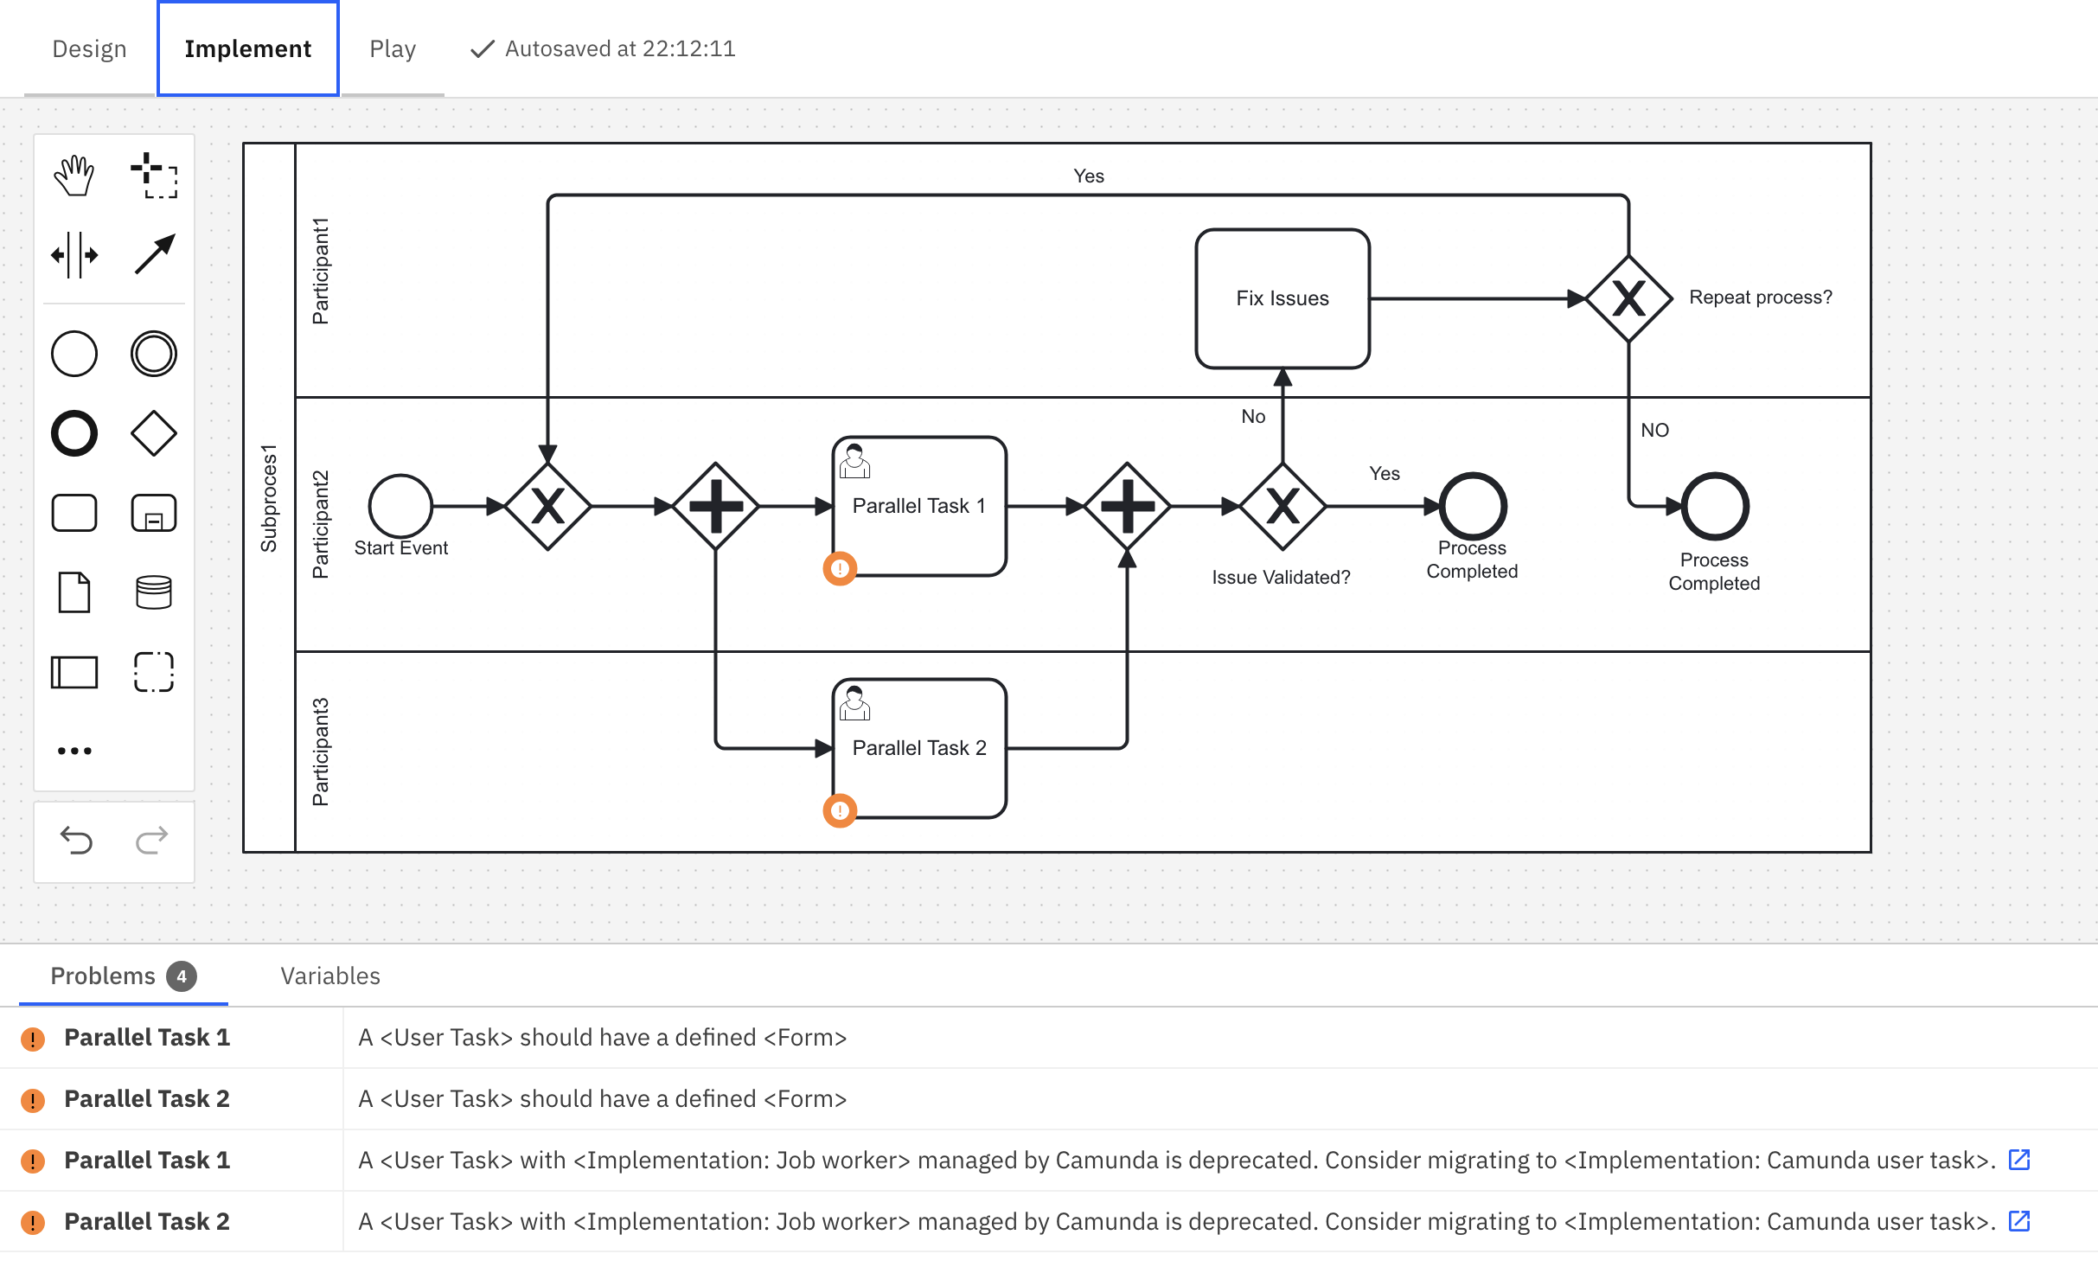Create a group from palette
The height and width of the screenshot is (1273, 2098).
[154, 672]
